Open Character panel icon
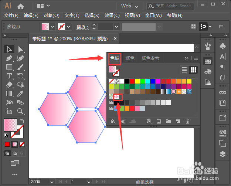 point(222,57)
